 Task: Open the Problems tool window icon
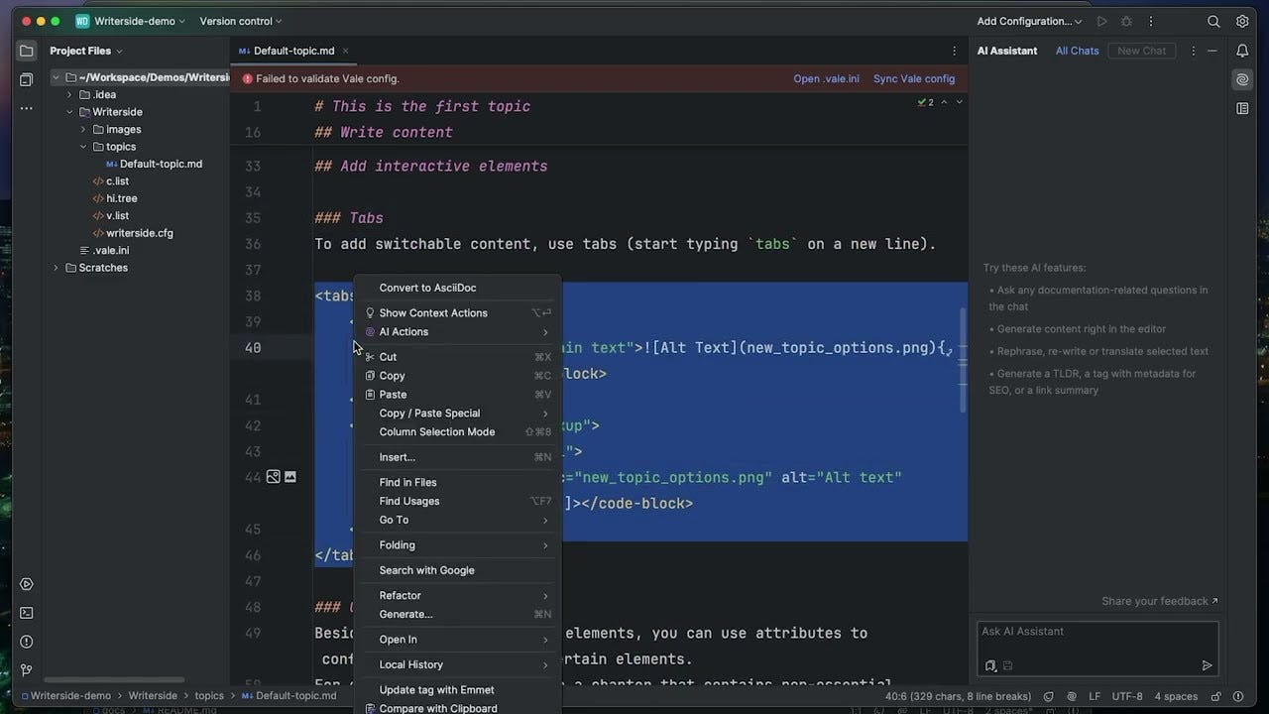[27, 642]
